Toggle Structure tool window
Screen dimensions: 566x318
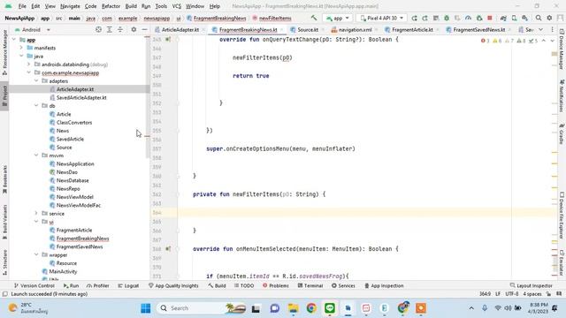(x=4, y=262)
